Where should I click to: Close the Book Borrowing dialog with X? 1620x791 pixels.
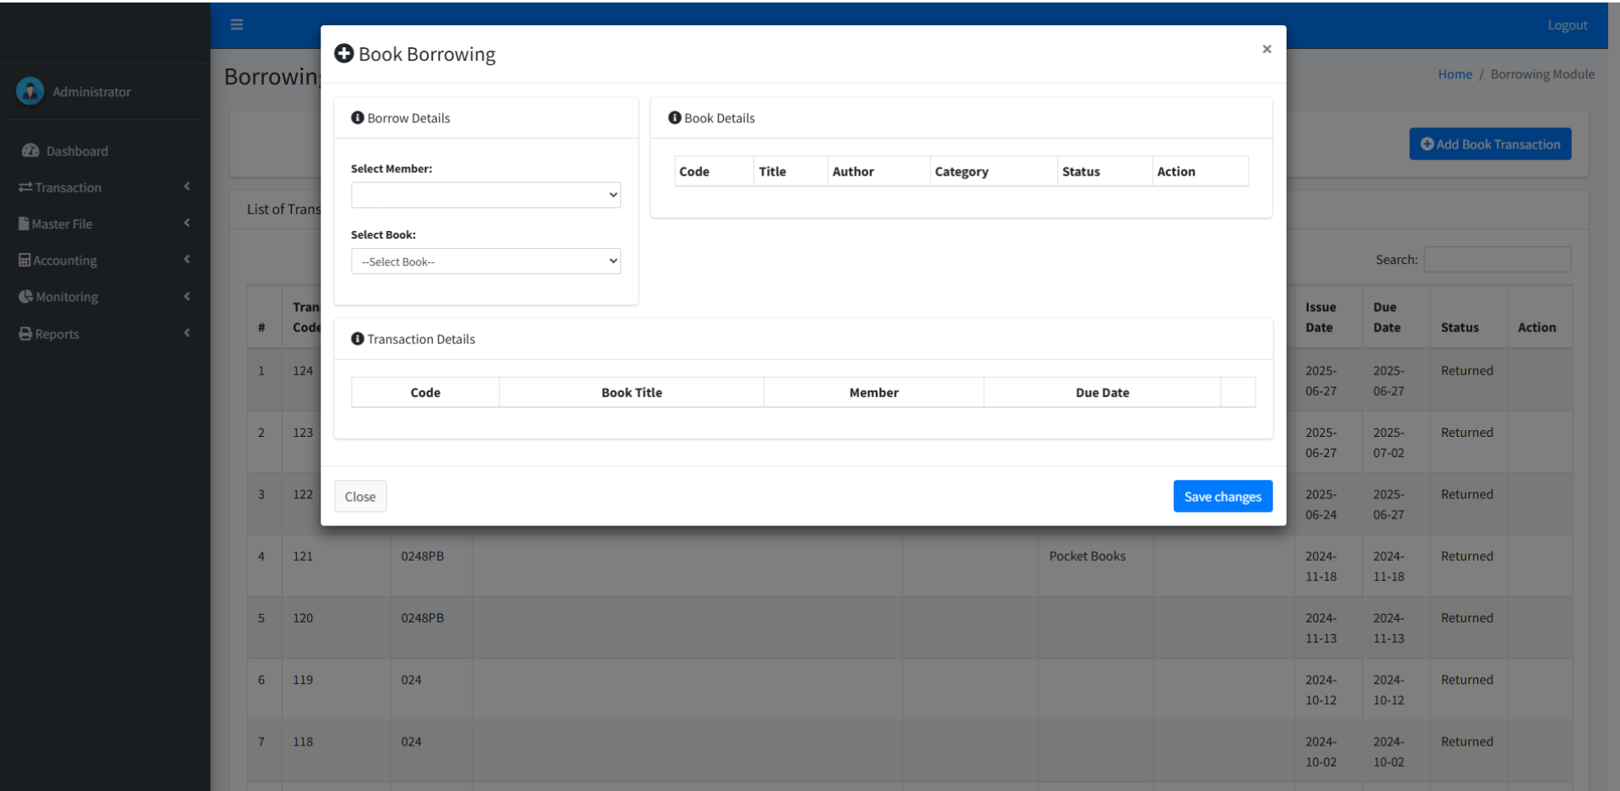[1266, 49]
